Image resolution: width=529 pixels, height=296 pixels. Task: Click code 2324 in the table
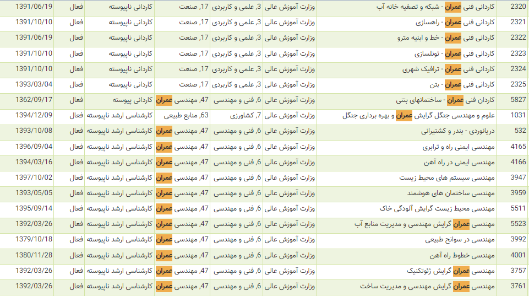pos(518,69)
